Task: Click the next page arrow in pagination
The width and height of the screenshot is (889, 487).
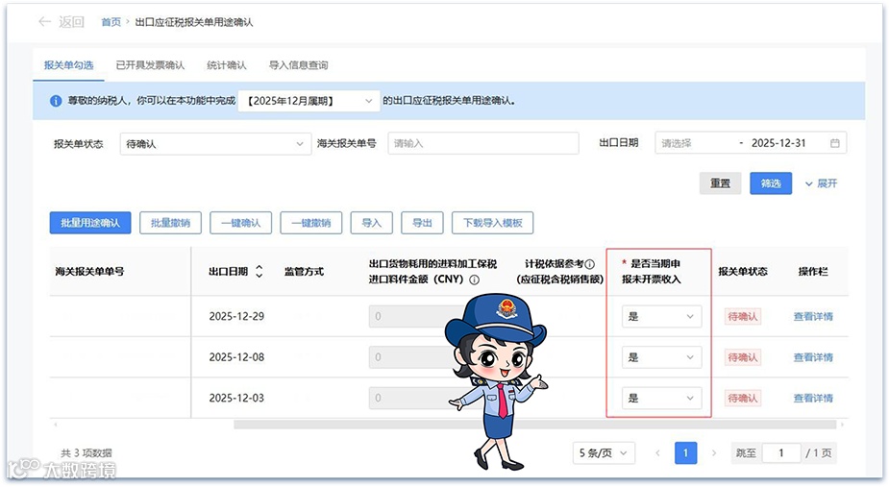Action: [x=714, y=453]
